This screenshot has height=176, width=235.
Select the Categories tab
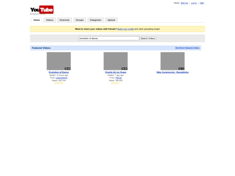[x=96, y=20]
